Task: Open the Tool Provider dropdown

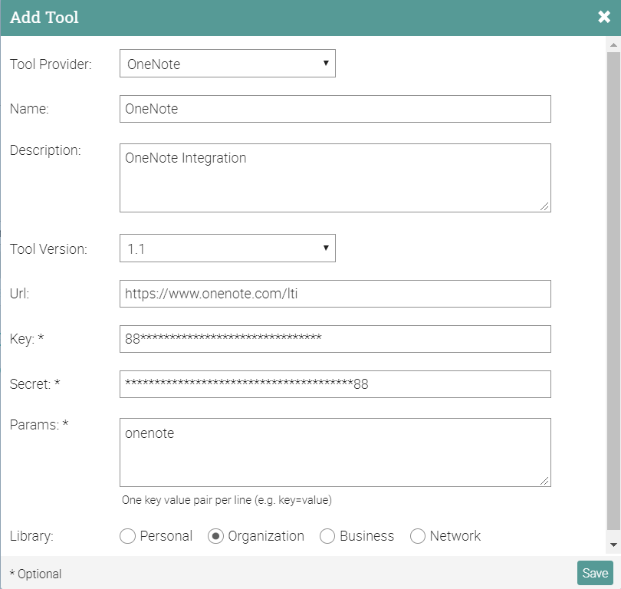Action: point(228,64)
